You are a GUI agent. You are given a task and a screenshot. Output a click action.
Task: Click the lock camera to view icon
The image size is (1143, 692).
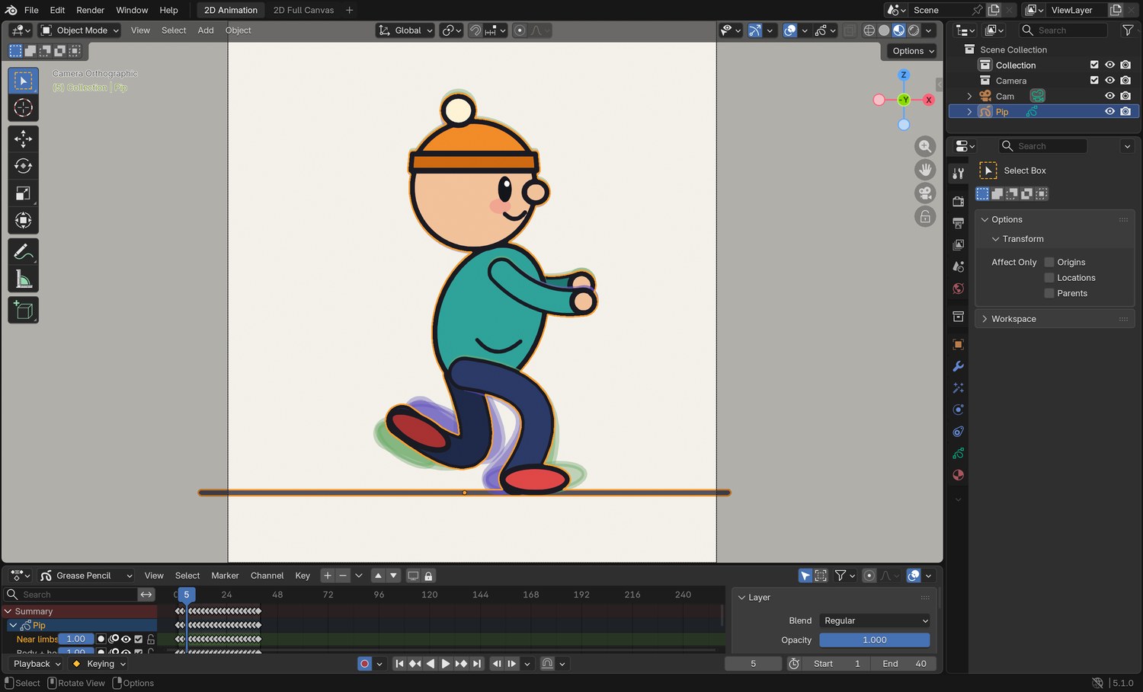tap(925, 217)
